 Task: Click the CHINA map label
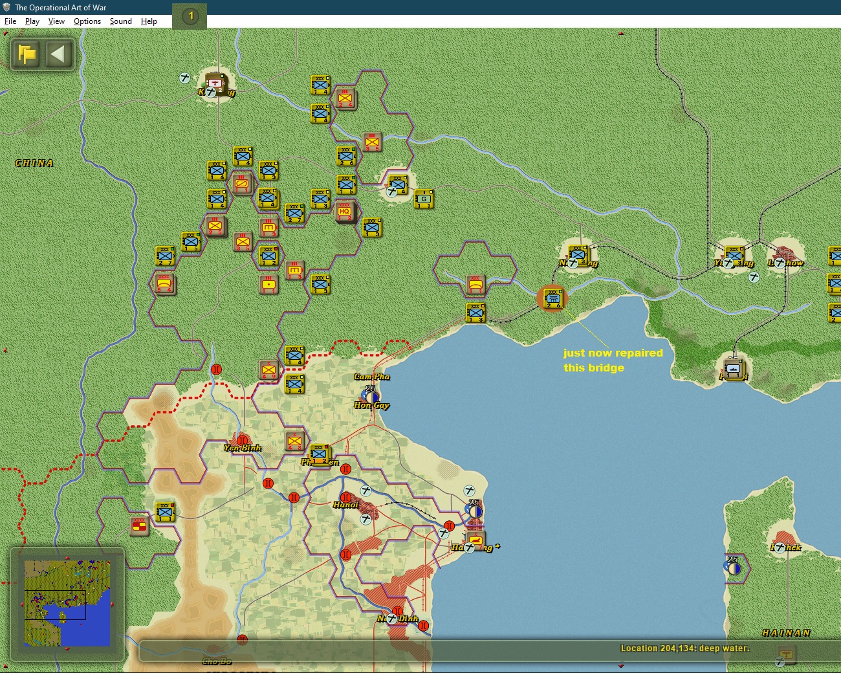[x=34, y=163]
